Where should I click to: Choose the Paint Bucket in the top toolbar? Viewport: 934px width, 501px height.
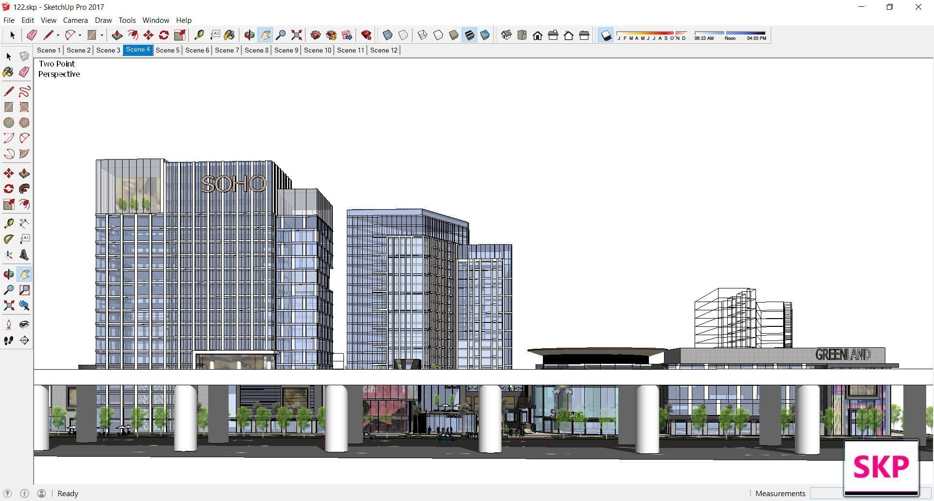point(230,36)
